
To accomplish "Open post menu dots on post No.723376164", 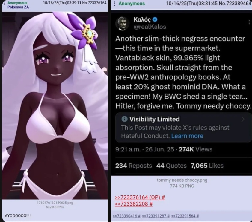I will click(4, 3).
